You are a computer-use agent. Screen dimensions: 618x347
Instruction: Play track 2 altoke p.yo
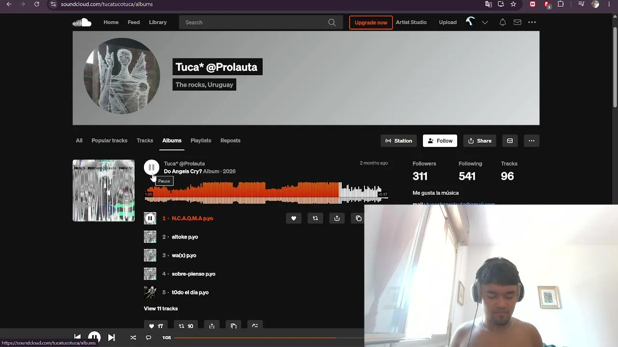coord(185,237)
